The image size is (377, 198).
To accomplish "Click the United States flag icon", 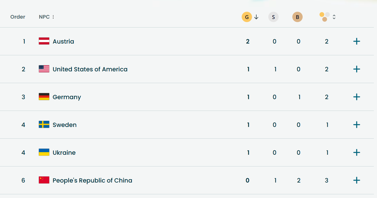I will point(44,69).
